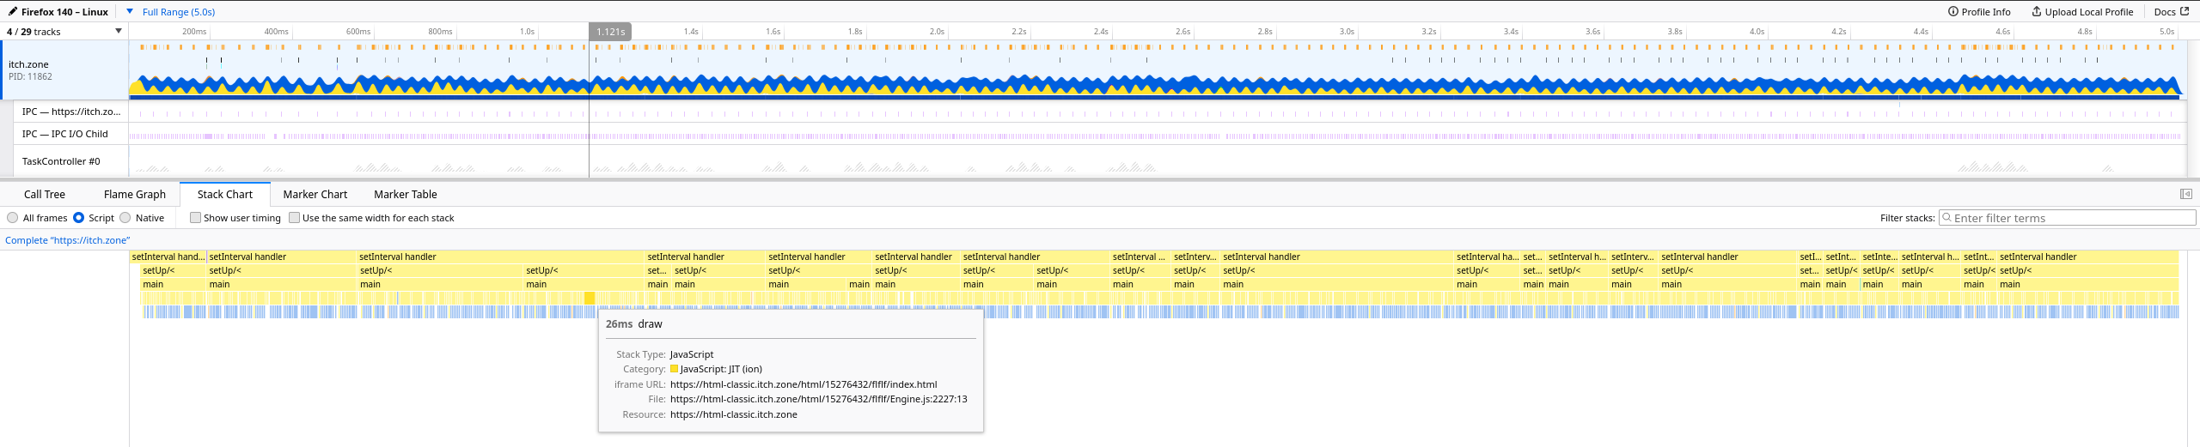This screenshot has height=447, width=2200.
Task: Click the Docs external-link icon
Action: [2185, 11]
